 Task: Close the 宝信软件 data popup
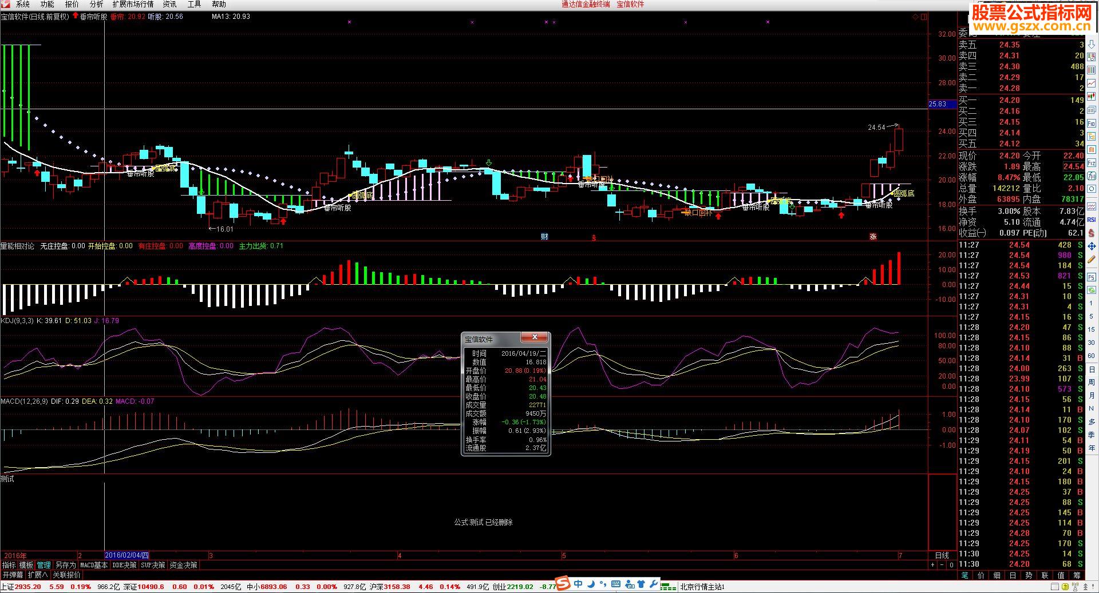pos(535,337)
